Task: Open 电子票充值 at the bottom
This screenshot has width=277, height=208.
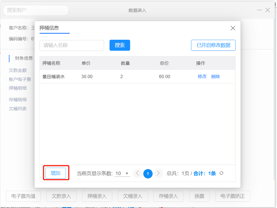Action: (23, 196)
